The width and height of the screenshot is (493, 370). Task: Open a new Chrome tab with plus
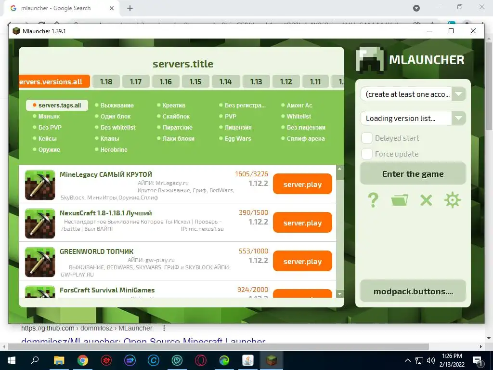point(130,8)
